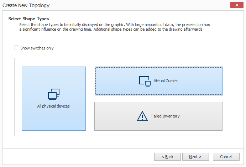Proceed with the Next button
This screenshot has width=246, height=167.
click(195, 157)
